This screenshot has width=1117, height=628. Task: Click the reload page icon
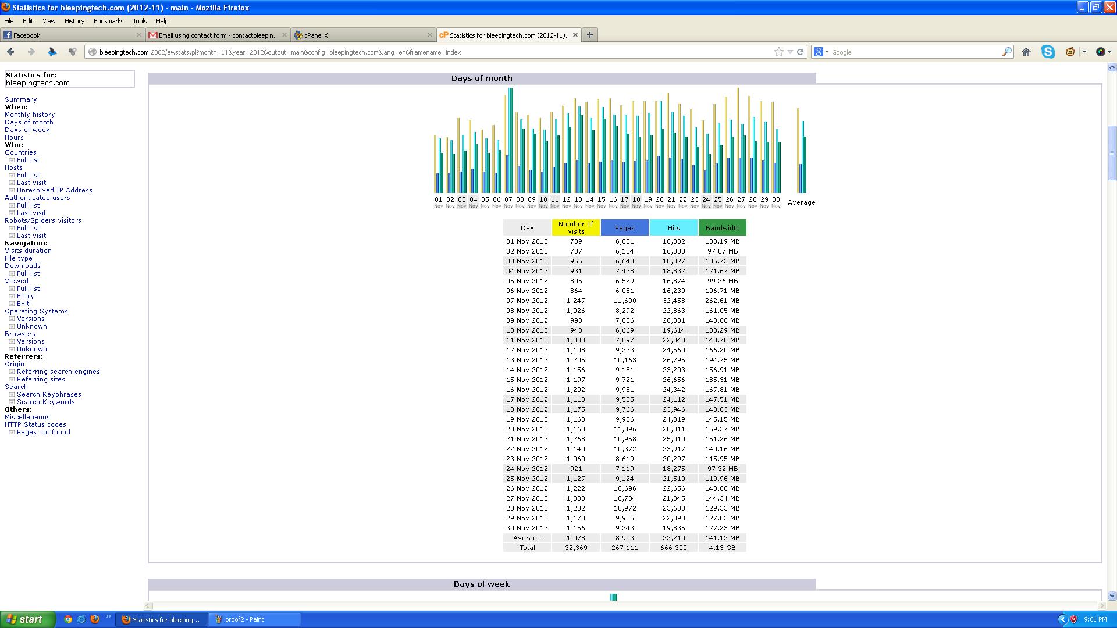pos(801,52)
